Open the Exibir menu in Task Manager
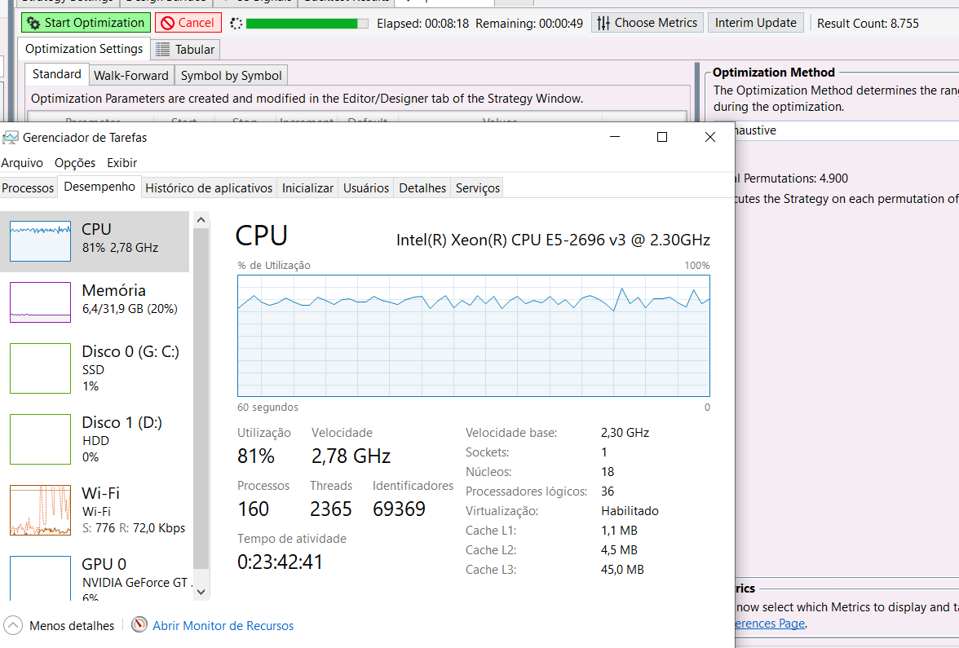 pyautogui.click(x=122, y=163)
